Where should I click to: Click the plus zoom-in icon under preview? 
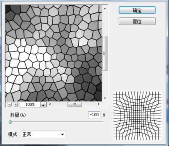[16, 104]
